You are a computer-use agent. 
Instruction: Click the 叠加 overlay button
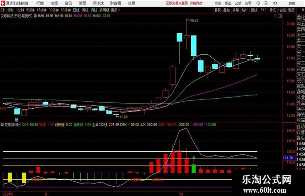point(227,10)
